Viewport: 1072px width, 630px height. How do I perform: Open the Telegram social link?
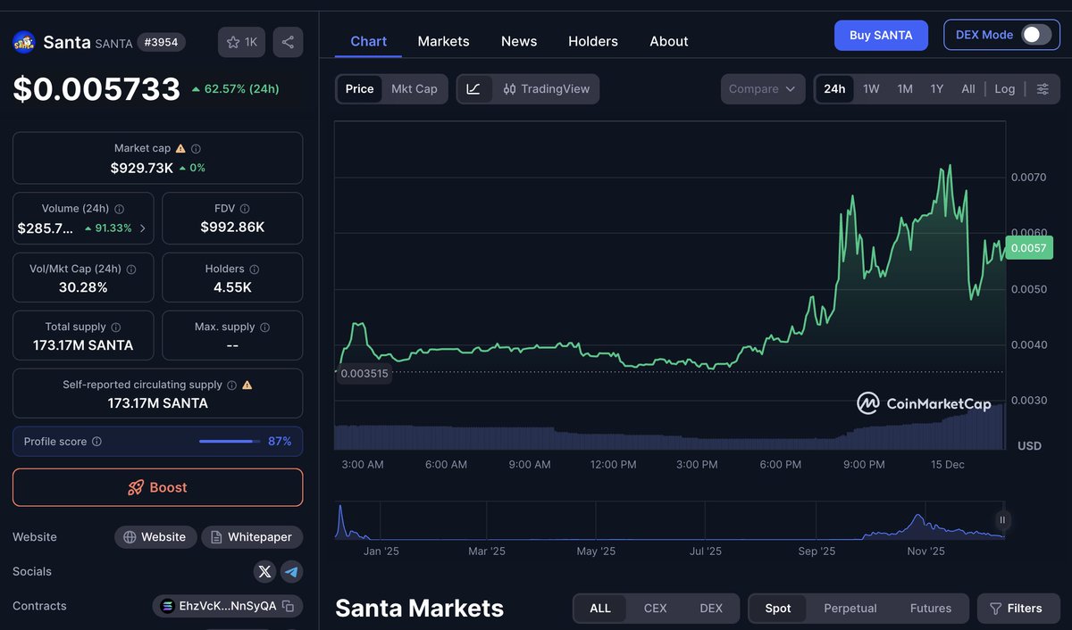pos(291,571)
